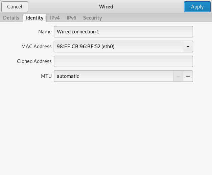This screenshot has width=212, height=175.
Task: Apply the wired connection changes
Action: tap(197, 7)
